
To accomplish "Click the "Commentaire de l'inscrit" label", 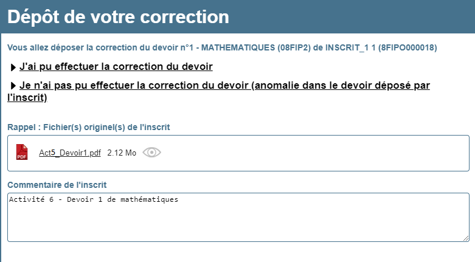I will (57, 185).
